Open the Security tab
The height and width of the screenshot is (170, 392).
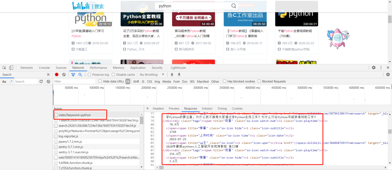click(157, 68)
